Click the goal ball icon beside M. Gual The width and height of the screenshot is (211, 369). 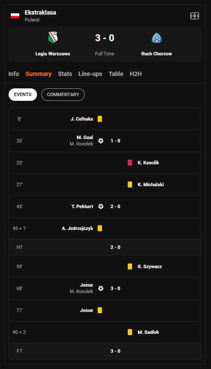101,141
